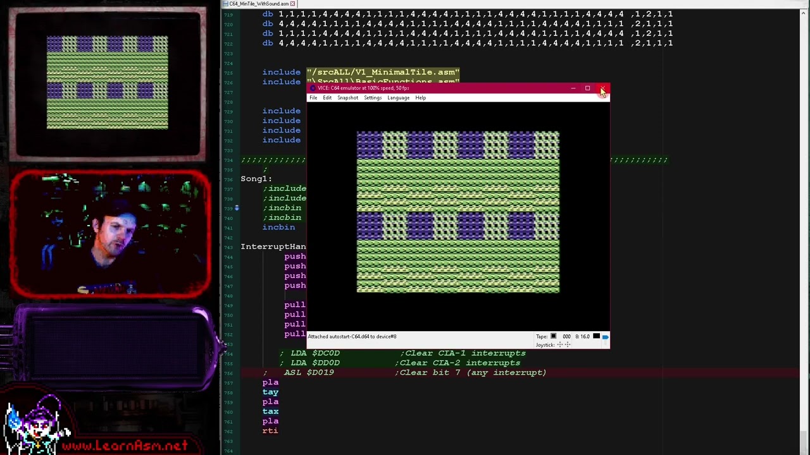Screen dimensions: 810x455
Task: Click the first db data row at line 719
Action: click(468, 14)
